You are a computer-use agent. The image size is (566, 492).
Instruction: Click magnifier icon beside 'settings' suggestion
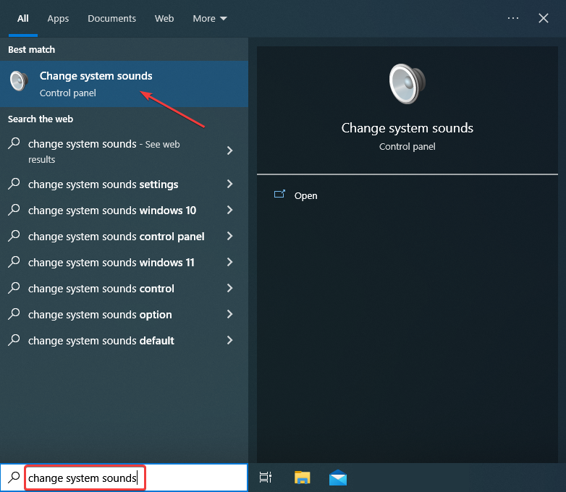(x=14, y=183)
